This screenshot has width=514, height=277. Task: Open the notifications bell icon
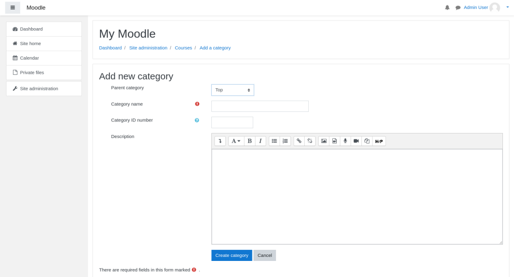coord(447,8)
